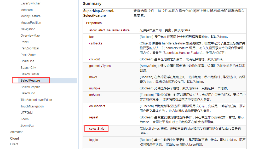Select UTFGrid in sidebar
Screen dimensions: 264x149
point(26,113)
